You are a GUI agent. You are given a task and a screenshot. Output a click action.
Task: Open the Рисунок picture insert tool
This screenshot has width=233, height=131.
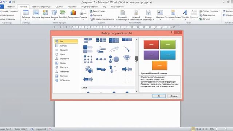tap(36, 14)
